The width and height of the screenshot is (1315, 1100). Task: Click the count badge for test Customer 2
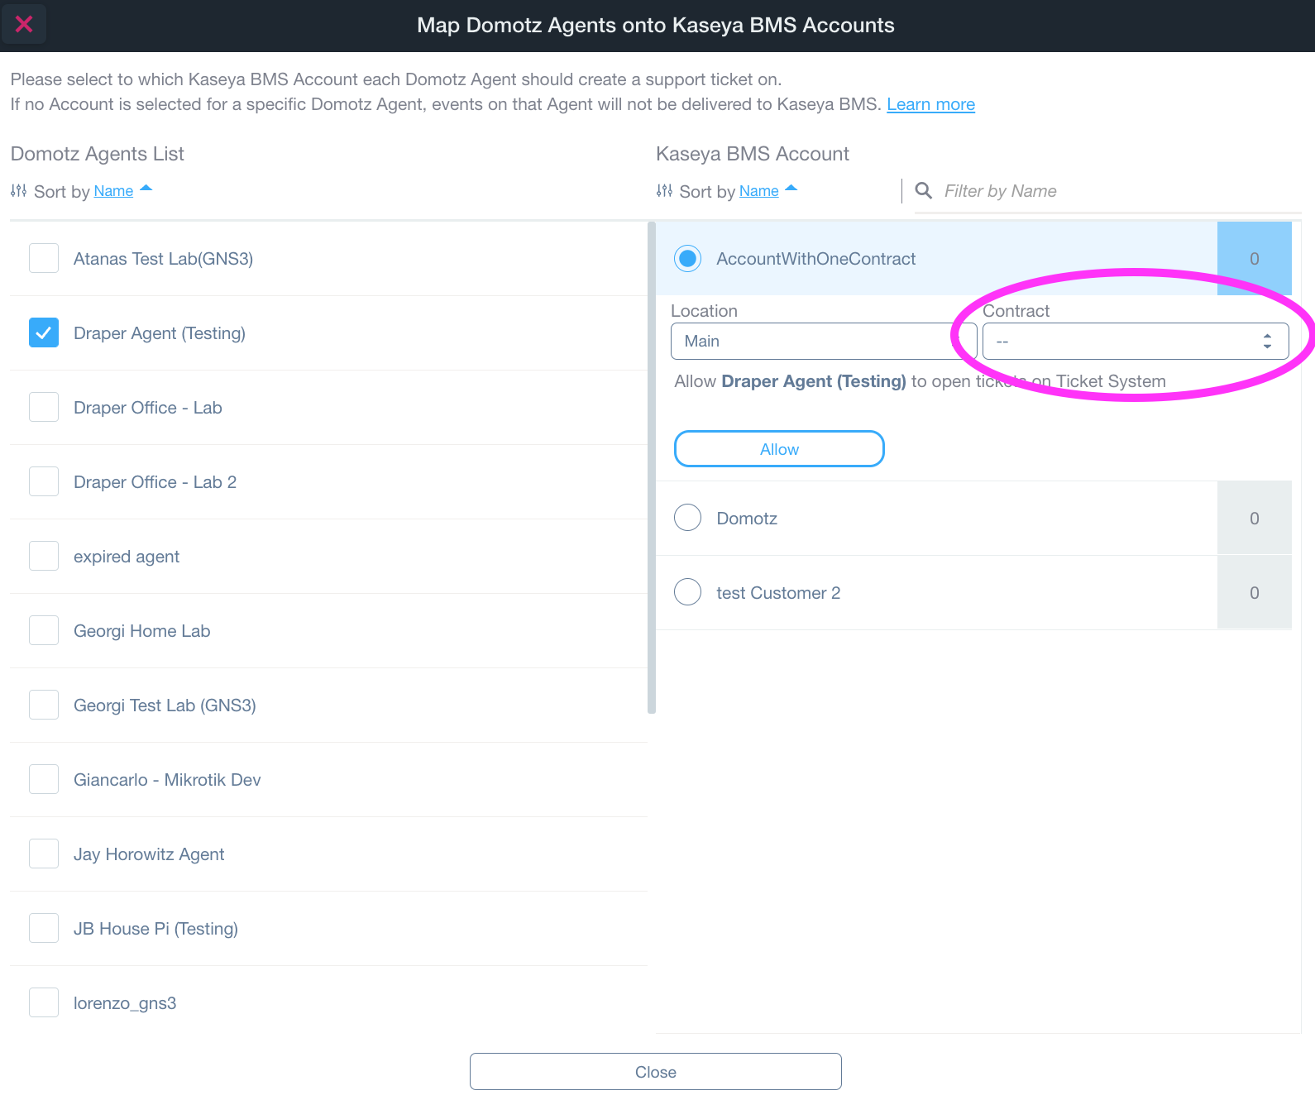(x=1254, y=593)
